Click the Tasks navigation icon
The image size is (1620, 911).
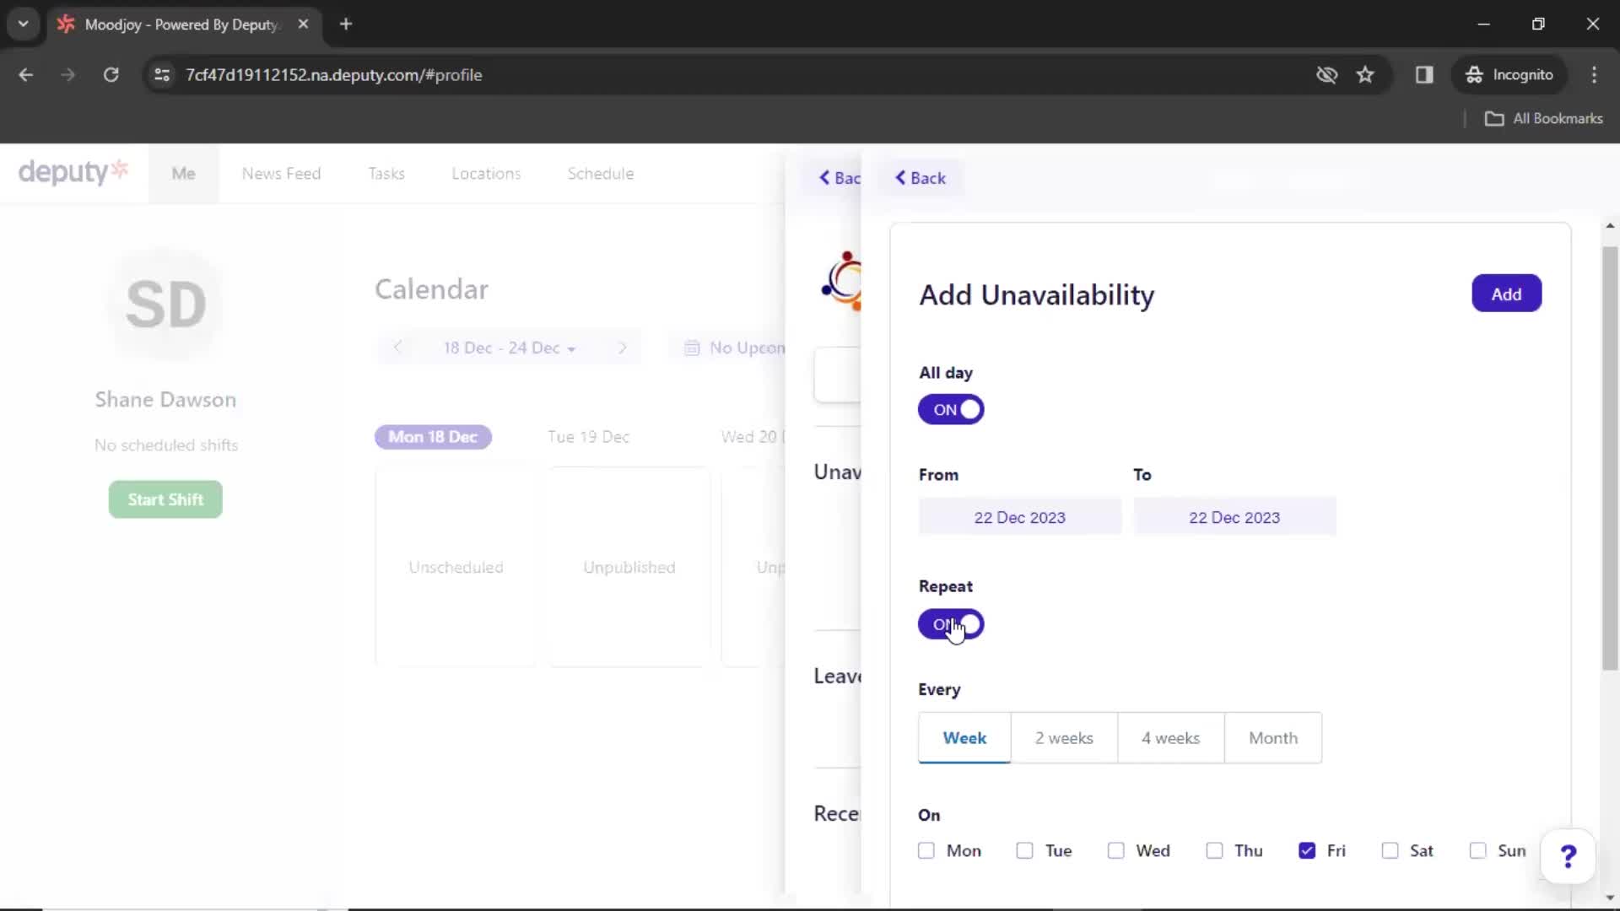click(x=386, y=174)
